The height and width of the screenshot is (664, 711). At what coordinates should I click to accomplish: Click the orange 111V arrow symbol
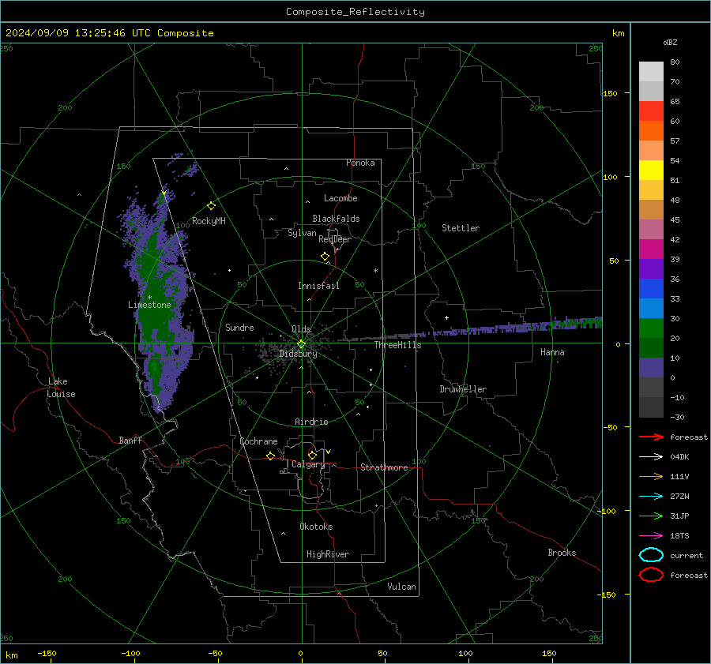click(651, 476)
